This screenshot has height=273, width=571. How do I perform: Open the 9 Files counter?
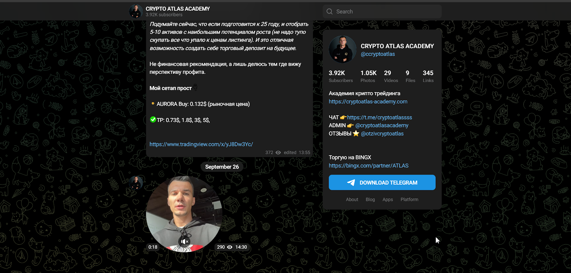point(410,76)
